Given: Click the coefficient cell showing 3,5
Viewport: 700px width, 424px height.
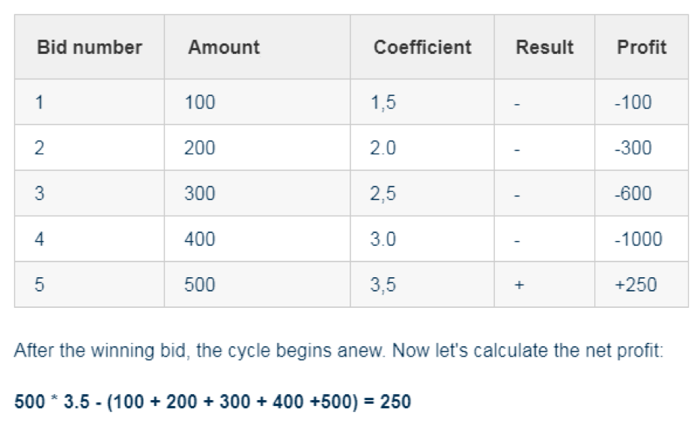Looking at the screenshot, I should [422, 285].
